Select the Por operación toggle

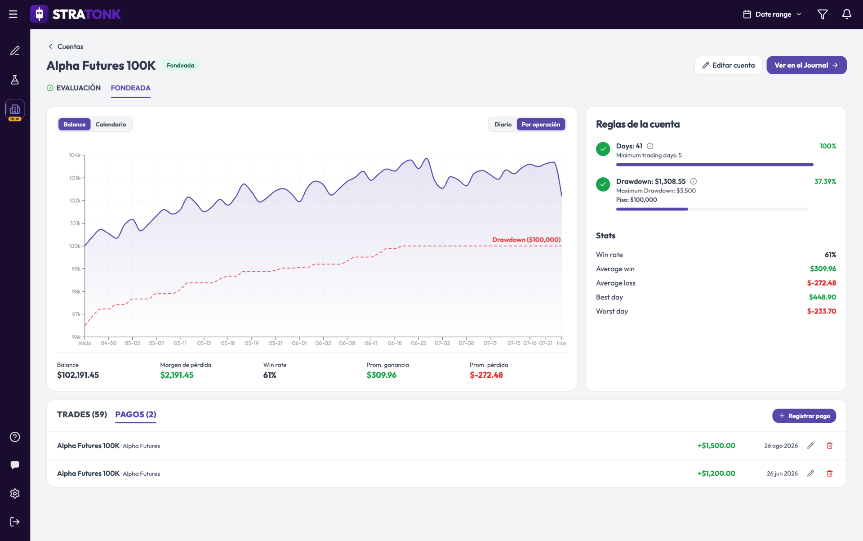[541, 125]
